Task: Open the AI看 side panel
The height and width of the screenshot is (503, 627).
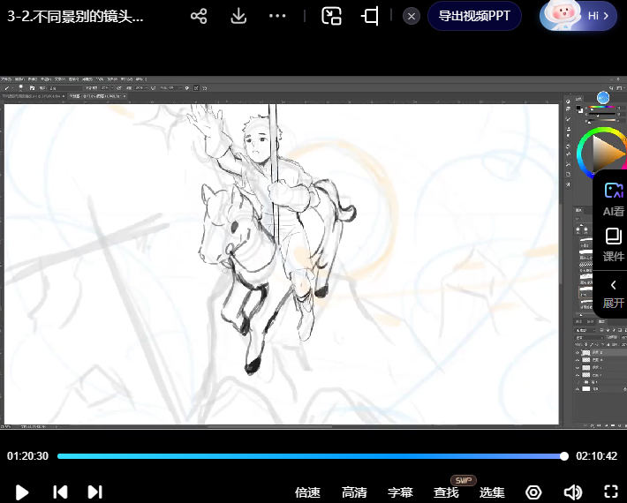Action: click(613, 199)
